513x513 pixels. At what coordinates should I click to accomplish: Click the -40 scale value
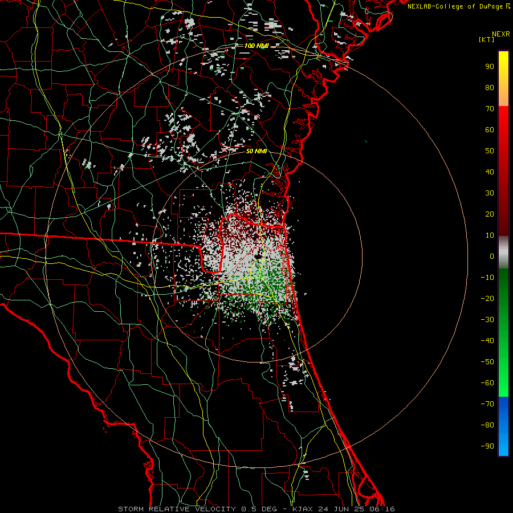pos(487,341)
